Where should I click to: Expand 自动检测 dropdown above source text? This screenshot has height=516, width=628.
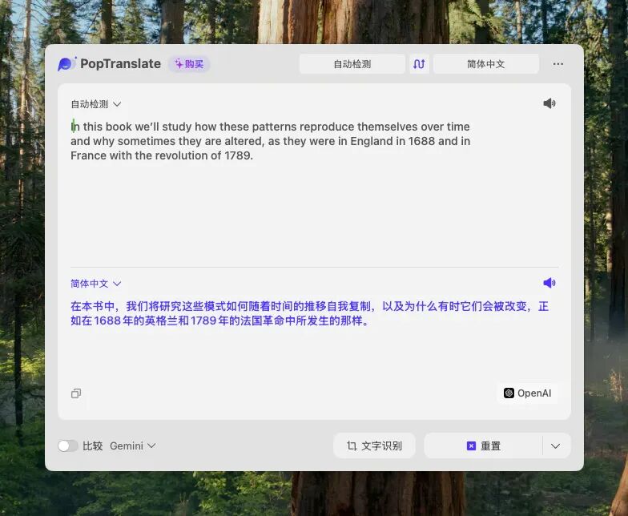tap(96, 104)
